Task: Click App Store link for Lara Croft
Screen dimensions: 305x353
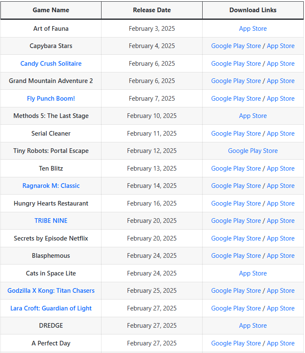Action: 281,308
